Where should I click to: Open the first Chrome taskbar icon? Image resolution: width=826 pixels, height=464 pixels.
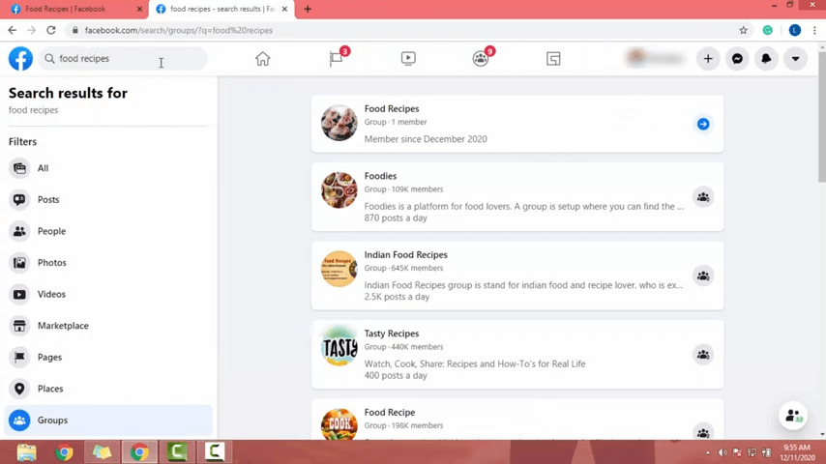point(64,451)
